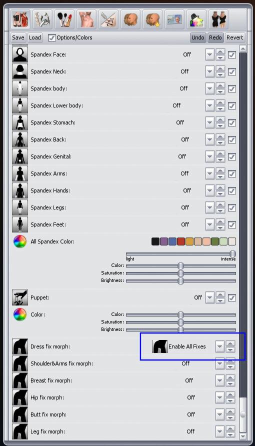
Task: Click the Spandex Neck icon
Action: point(20,71)
